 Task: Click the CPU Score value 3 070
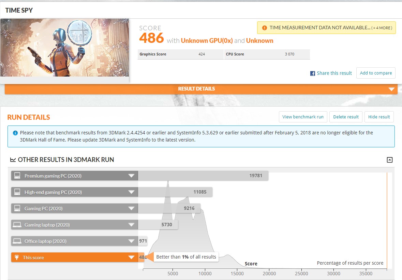(290, 54)
